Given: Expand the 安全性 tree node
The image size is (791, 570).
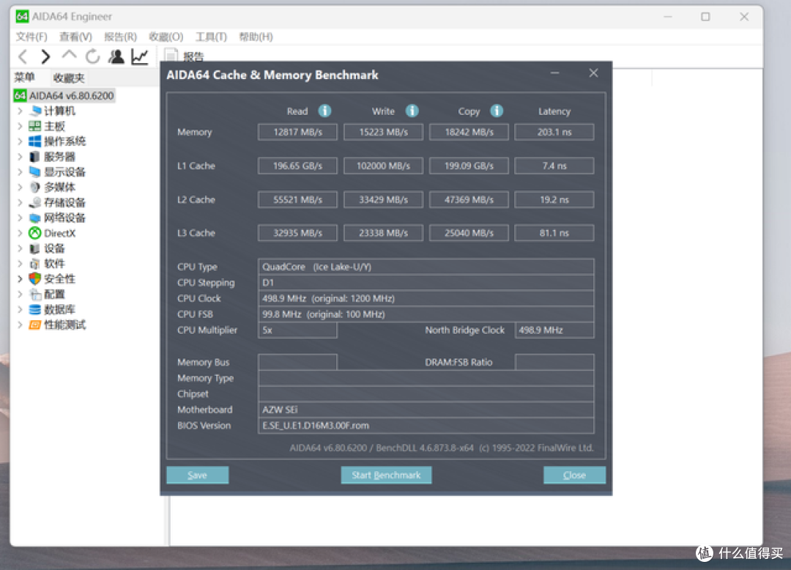Looking at the screenshot, I should 21,279.
